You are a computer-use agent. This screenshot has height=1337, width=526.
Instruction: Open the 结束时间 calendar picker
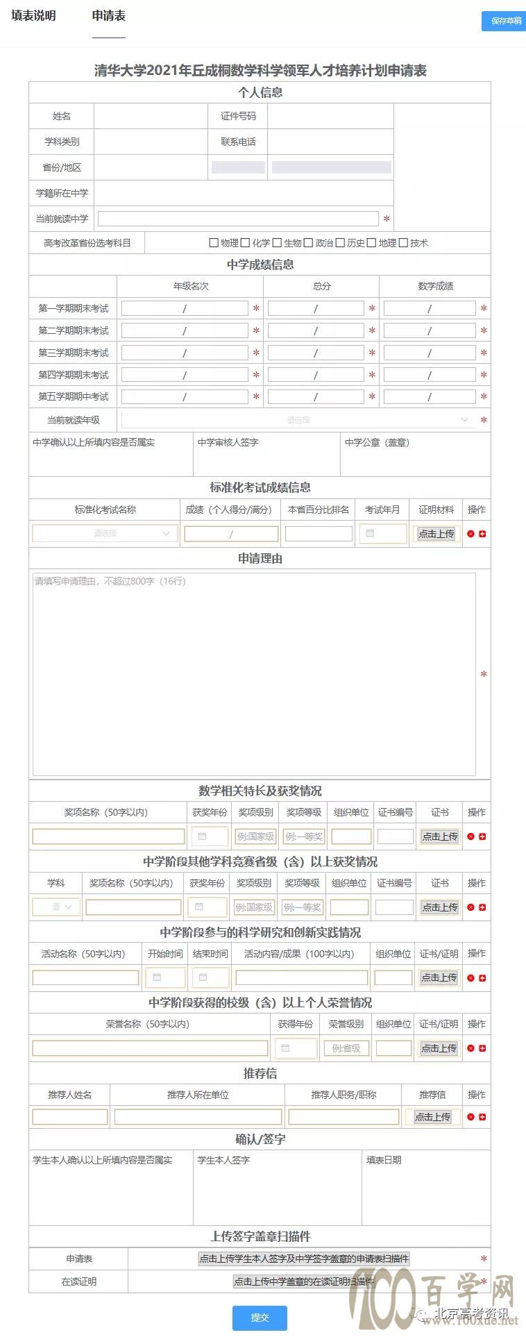coord(210,977)
